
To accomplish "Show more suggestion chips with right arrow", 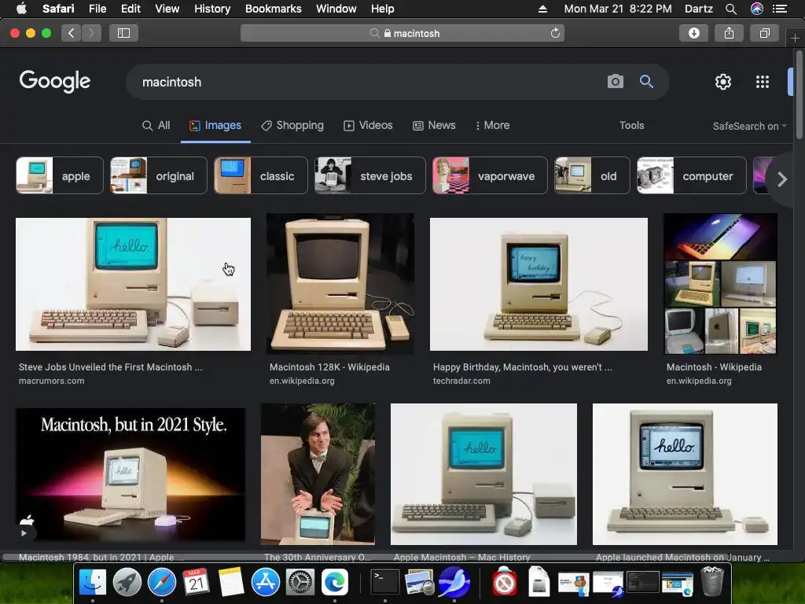I will [781, 179].
